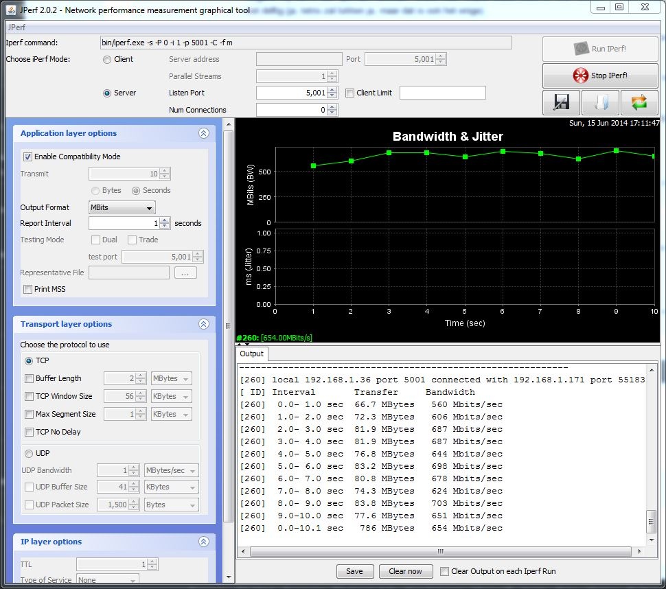This screenshot has height=589, width=666.
Task: Select the Client iPerf mode radio button
Action: click(x=107, y=60)
